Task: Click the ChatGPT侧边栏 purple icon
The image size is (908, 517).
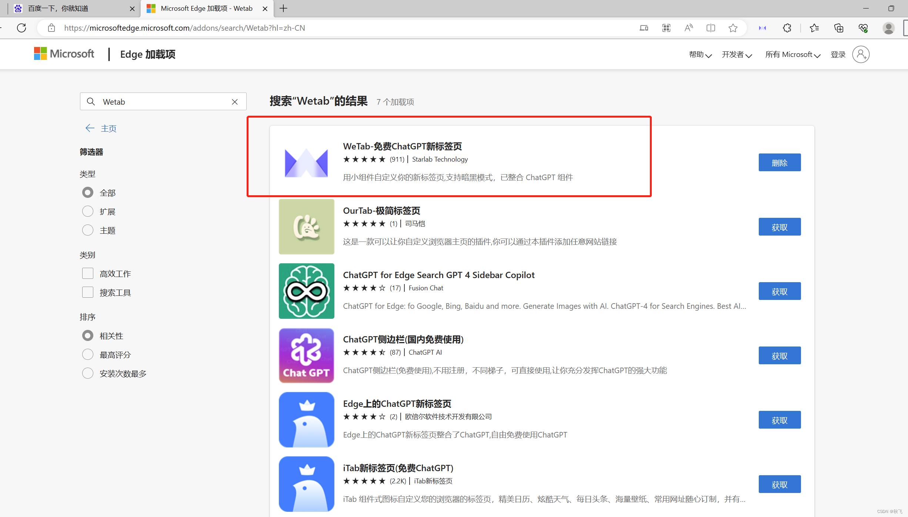Action: (306, 355)
